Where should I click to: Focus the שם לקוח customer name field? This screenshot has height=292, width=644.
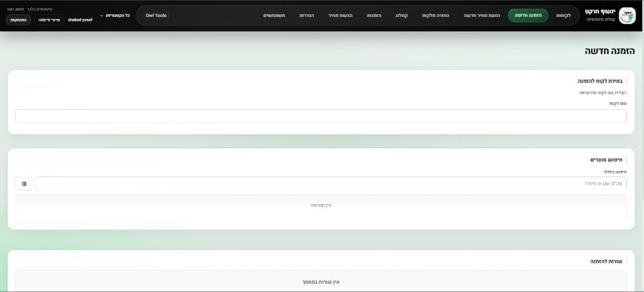tap(321, 116)
